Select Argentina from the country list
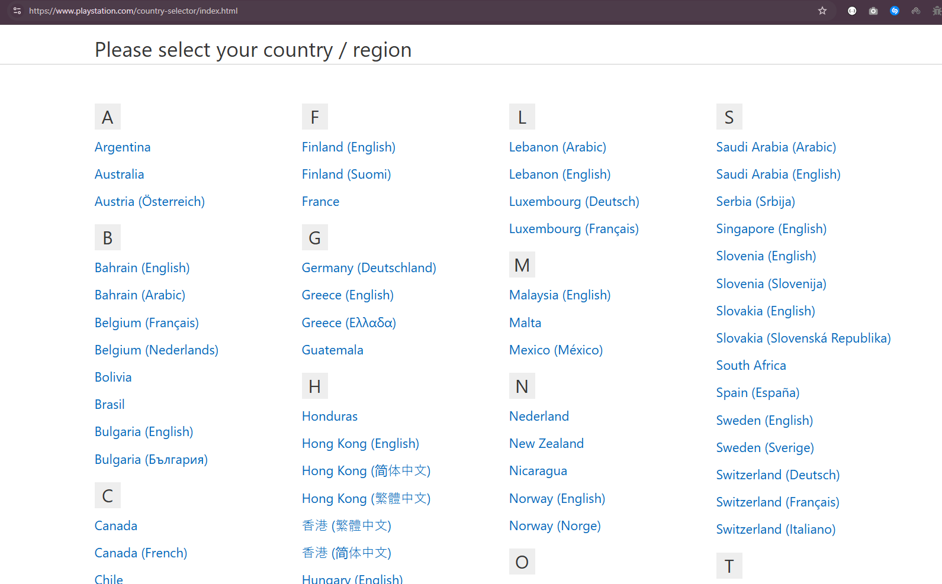This screenshot has width=942, height=584. pyautogui.click(x=123, y=147)
